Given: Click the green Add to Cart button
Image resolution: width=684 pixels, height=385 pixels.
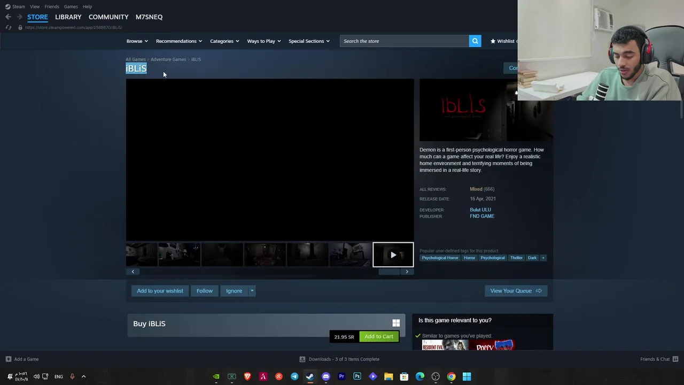Looking at the screenshot, I should (379, 336).
